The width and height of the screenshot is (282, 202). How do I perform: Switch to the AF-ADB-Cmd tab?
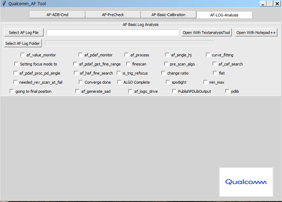(57, 15)
